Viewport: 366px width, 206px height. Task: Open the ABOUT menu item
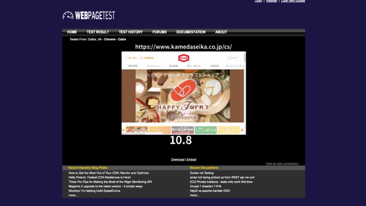click(x=221, y=32)
